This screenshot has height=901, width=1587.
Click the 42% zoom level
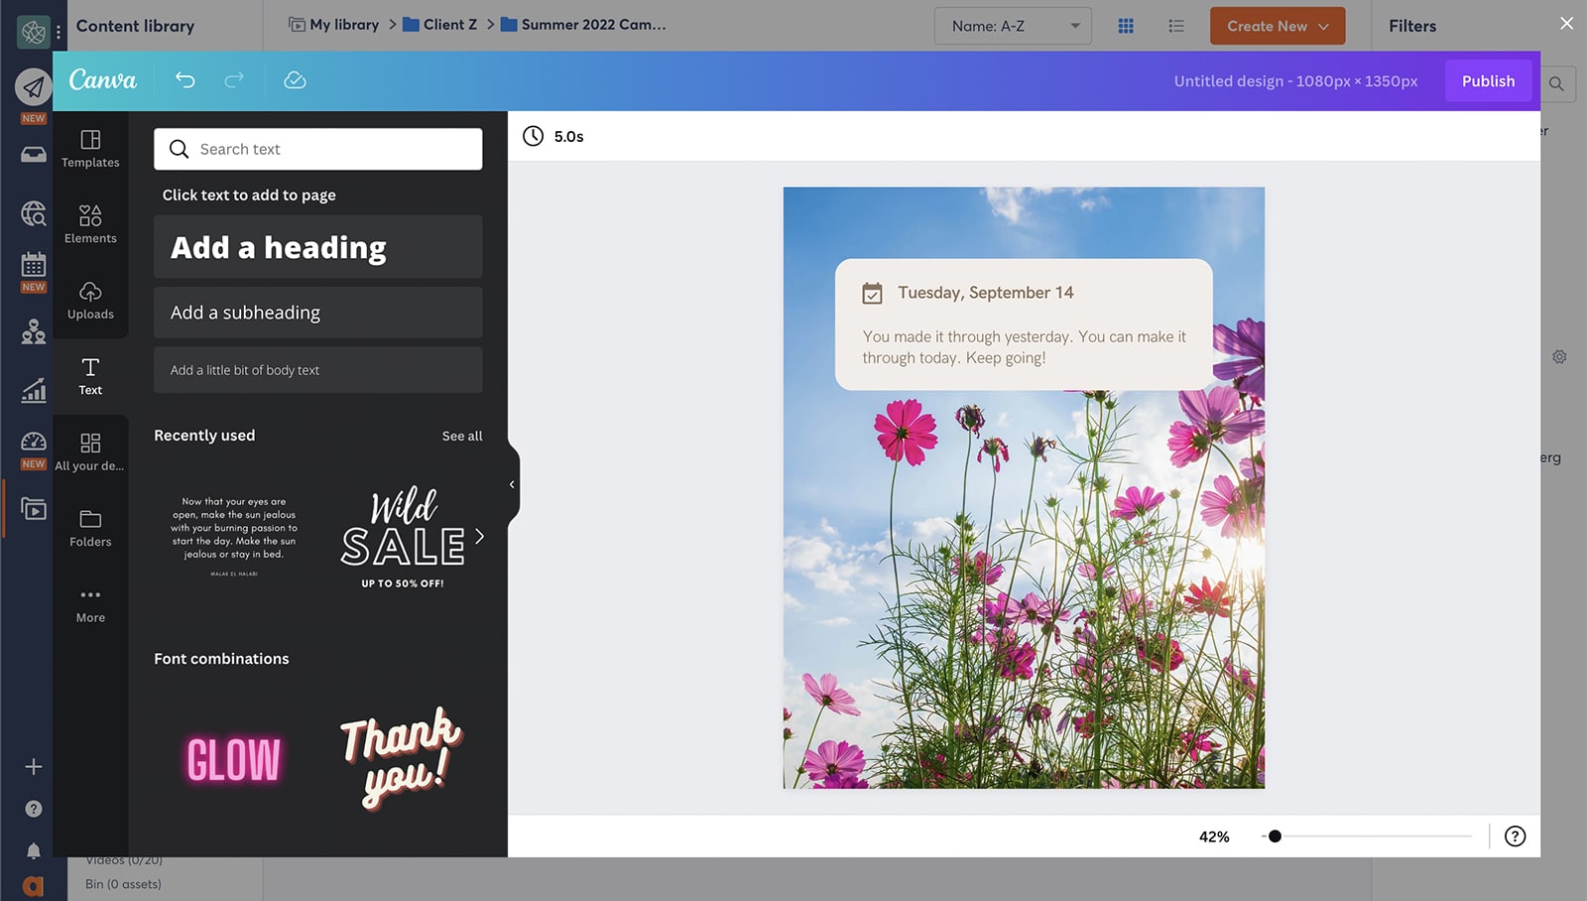click(1214, 837)
